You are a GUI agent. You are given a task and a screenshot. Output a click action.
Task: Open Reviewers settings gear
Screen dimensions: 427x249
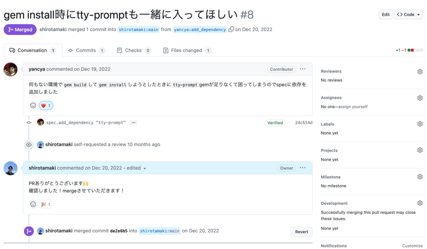coord(420,71)
